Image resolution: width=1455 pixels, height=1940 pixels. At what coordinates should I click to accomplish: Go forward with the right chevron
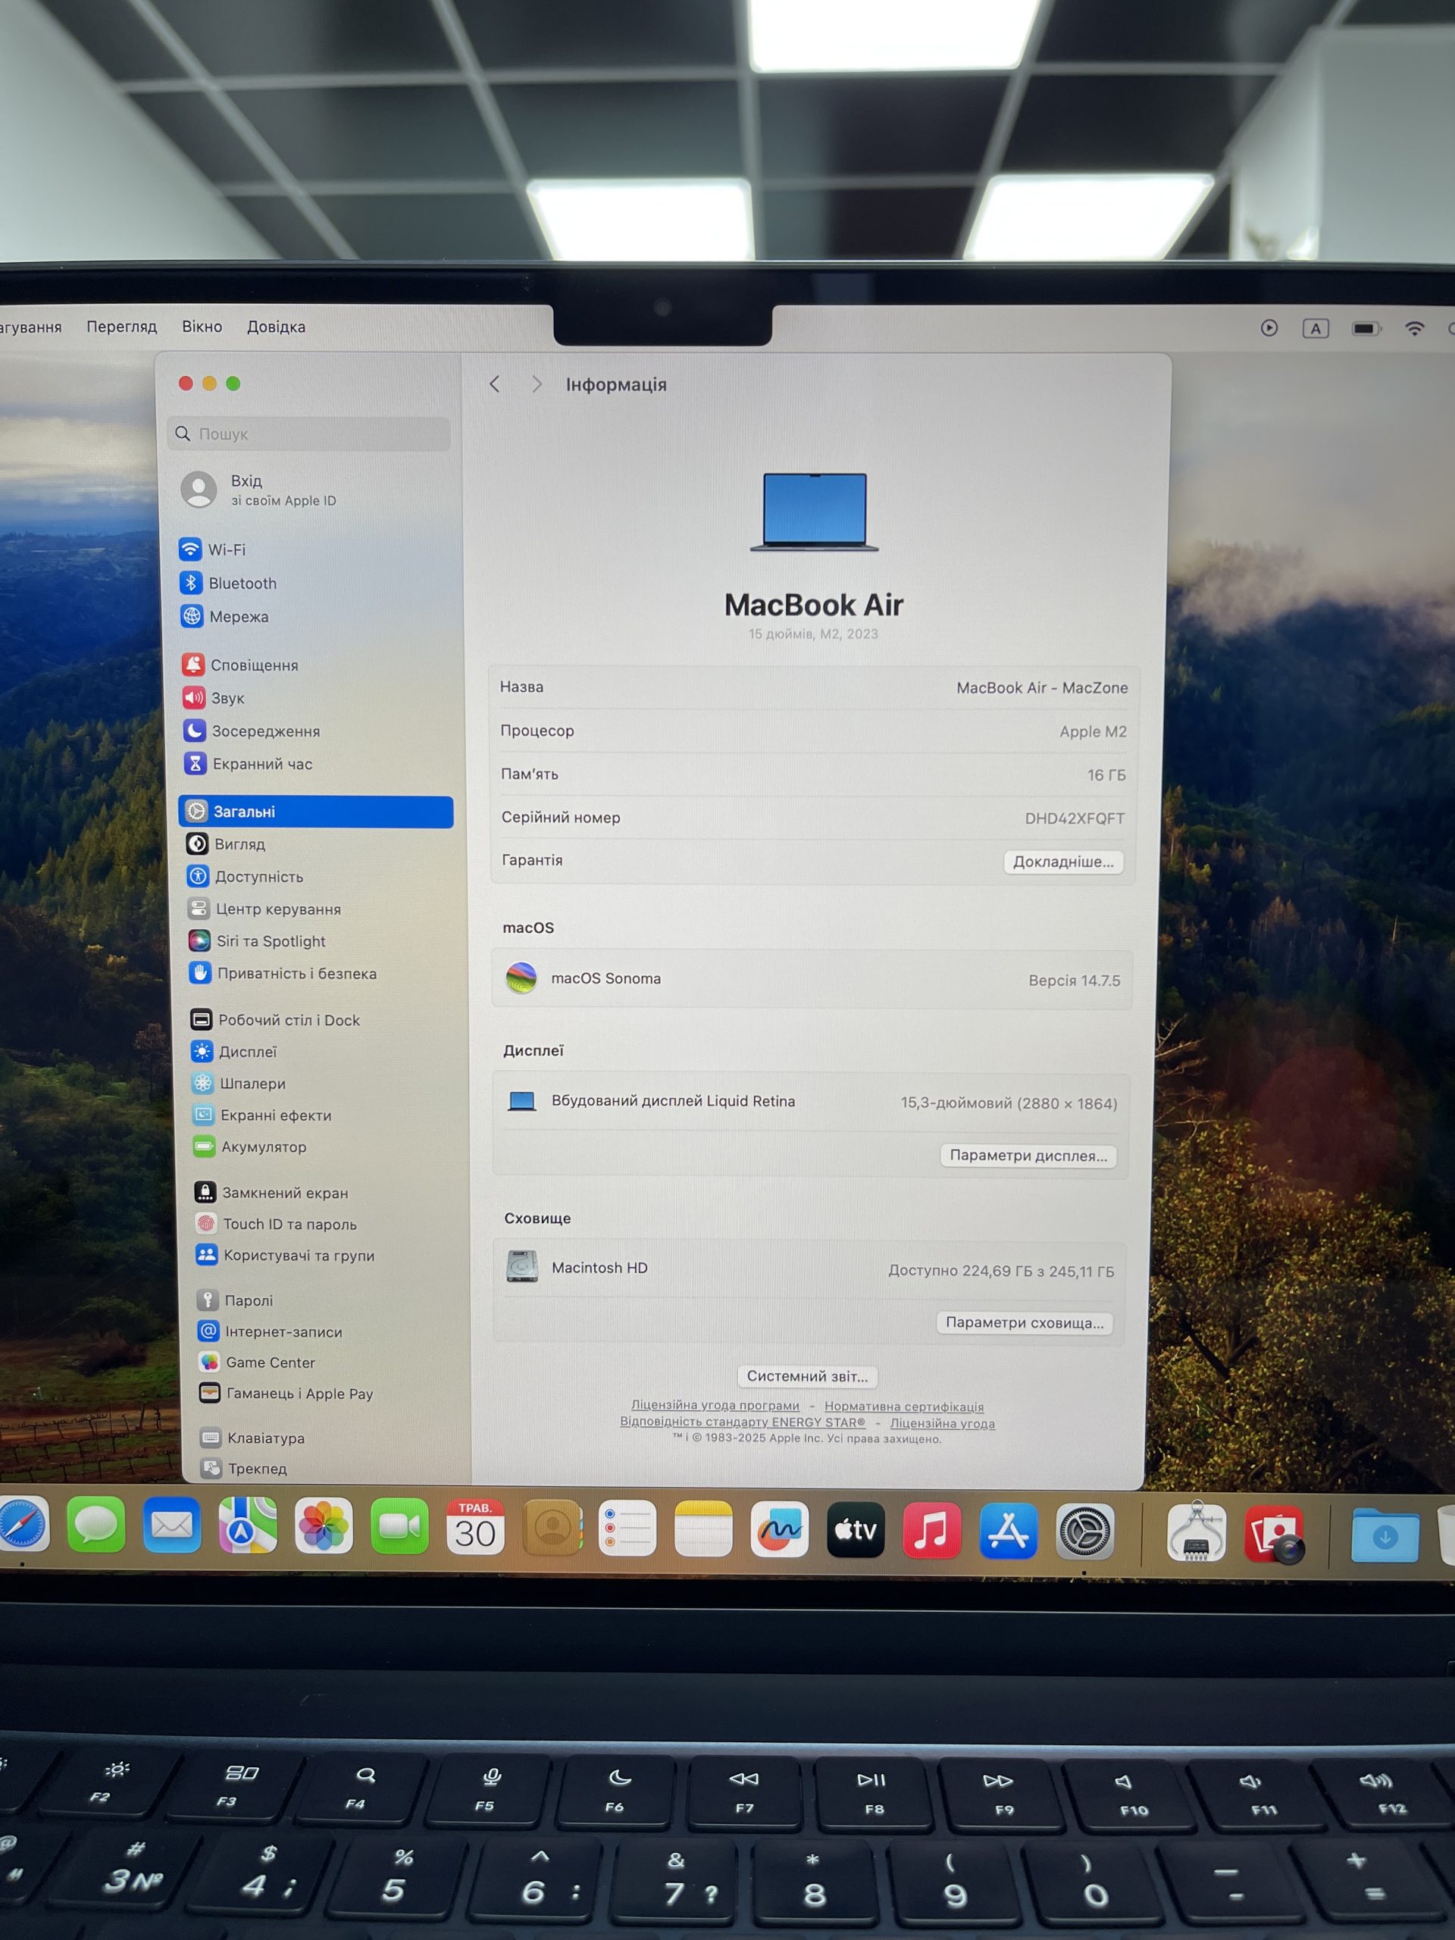[537, 384]
